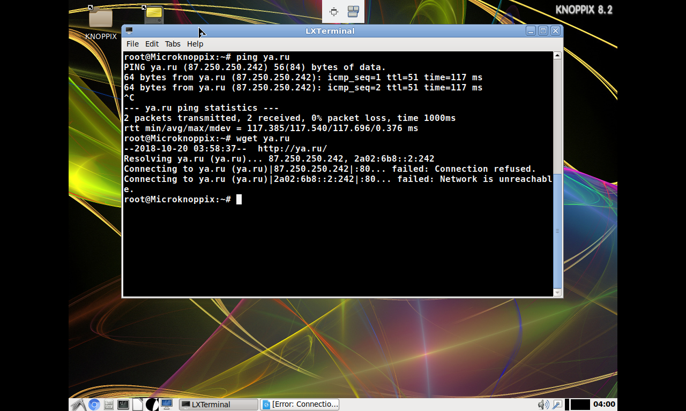Click the 'PING ya.ru' header line
This screenshot has height=411, width=686.
(255, 67)
